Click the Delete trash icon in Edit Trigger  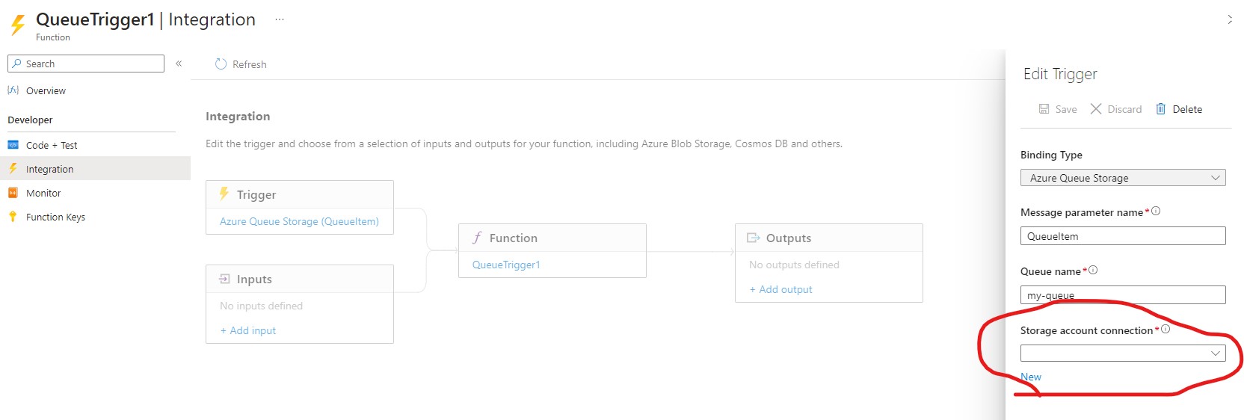coord(1160,109)
